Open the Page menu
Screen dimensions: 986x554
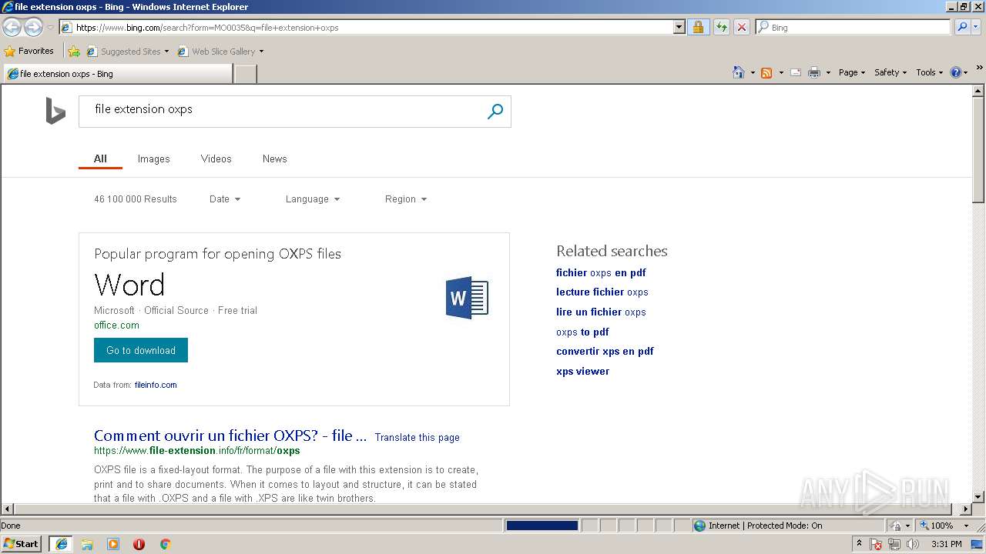click(852, 72)
